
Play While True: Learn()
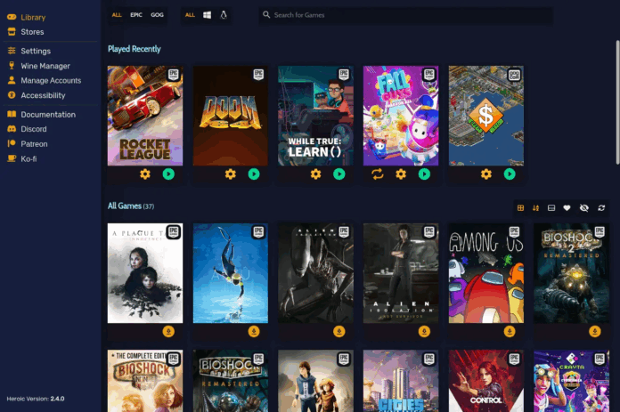point(339,174)
